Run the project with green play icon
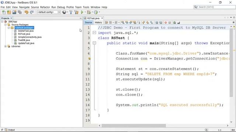236x132 pixels. [82, 12]
